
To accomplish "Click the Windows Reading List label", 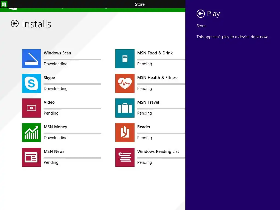I will 158,151.
